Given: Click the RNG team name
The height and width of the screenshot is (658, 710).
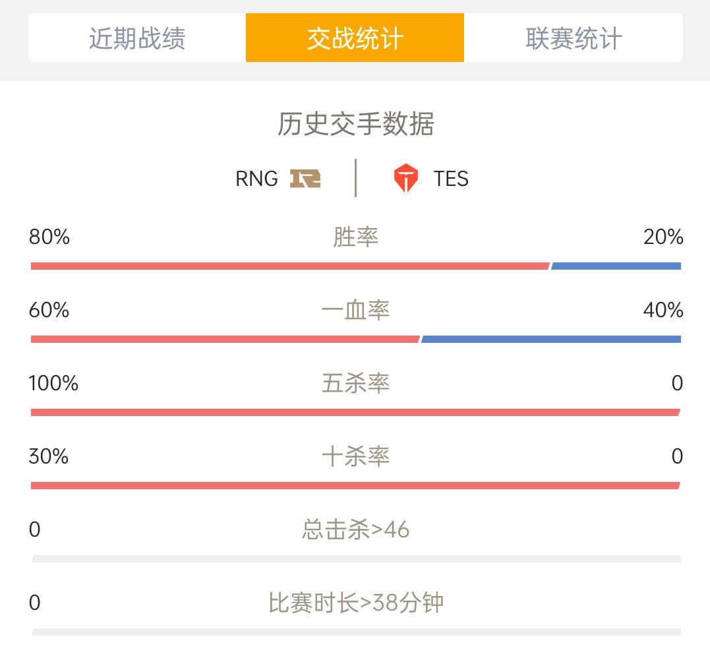Looking at the screenshot, I should tap(256, 179).
